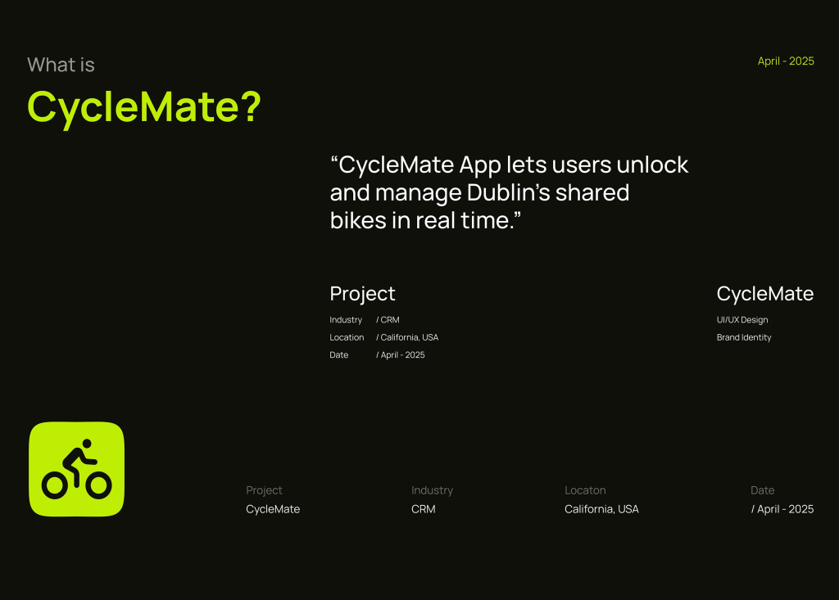Select the quoted CycleMate App description text
Screen dimensions: 839x600
click(509, 192)
